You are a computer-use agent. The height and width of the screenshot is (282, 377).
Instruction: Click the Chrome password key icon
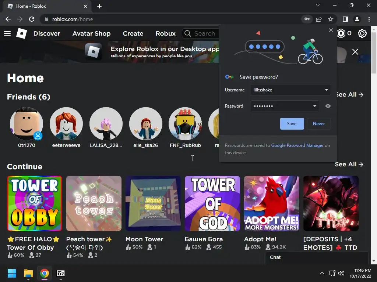(307, 19)
